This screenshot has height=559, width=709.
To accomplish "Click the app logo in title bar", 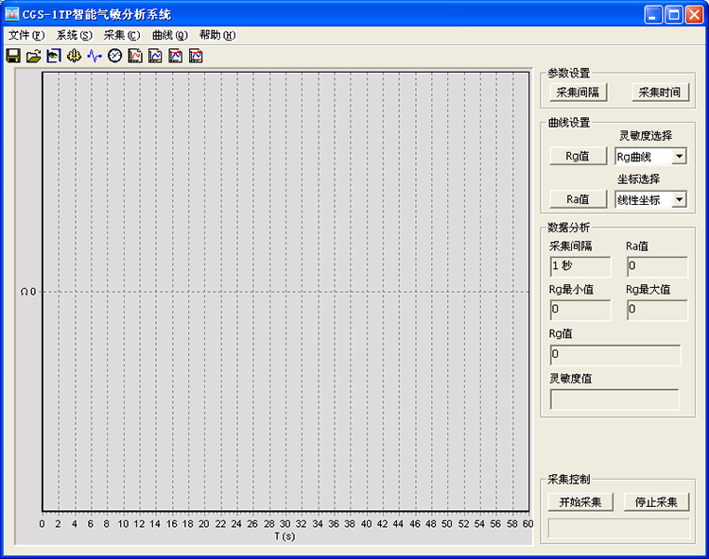I will (11, 14).
